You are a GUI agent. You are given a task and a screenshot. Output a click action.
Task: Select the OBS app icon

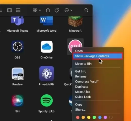pos(18,46)
